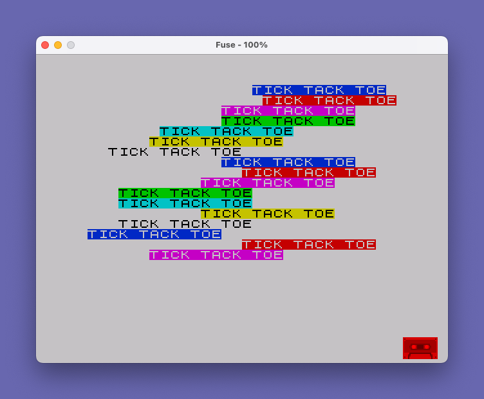
Task: Click the window title 'Fuse - 100%'
Action: point(241,45)
